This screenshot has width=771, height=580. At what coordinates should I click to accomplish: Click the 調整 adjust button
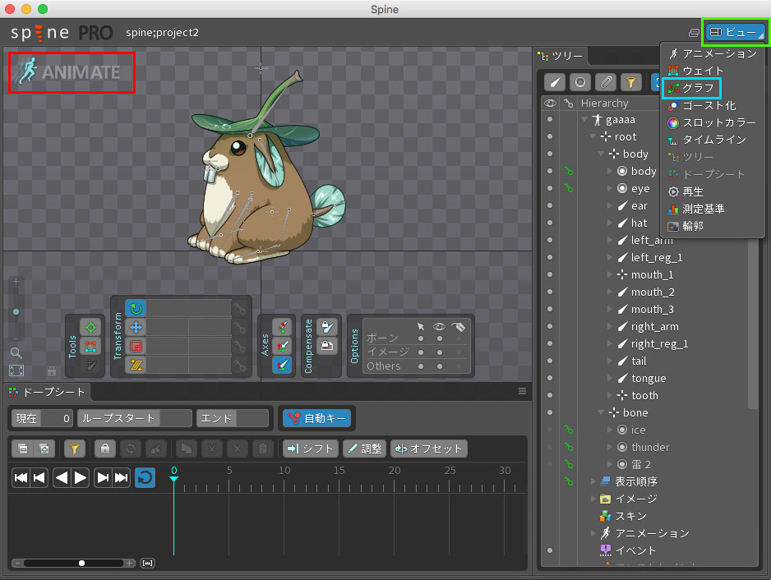364,449
